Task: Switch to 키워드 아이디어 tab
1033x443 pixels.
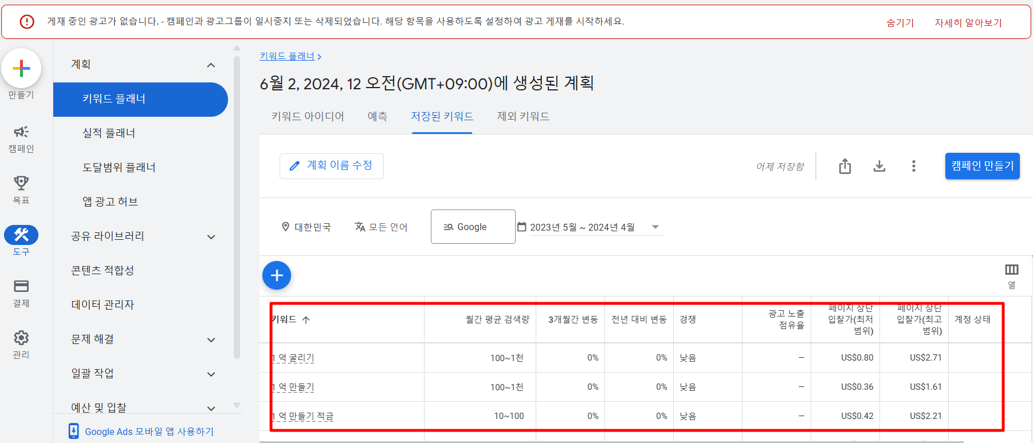Action: tap(308, 116)
